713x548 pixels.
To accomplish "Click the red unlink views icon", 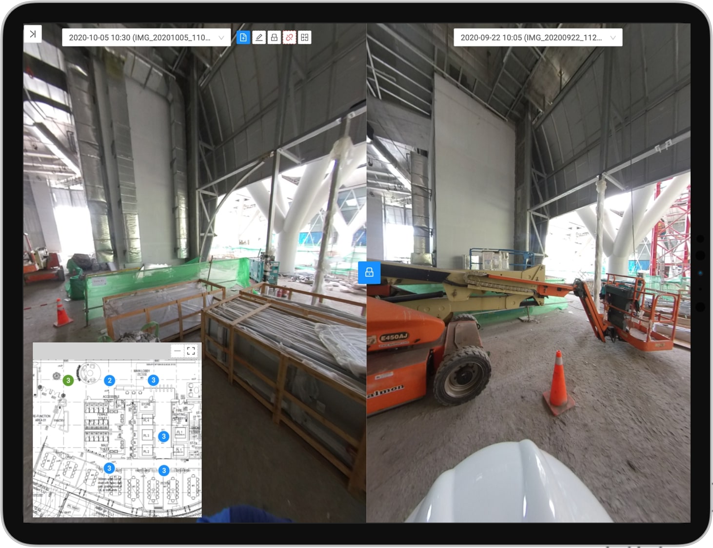I will (x=289, y=38).
